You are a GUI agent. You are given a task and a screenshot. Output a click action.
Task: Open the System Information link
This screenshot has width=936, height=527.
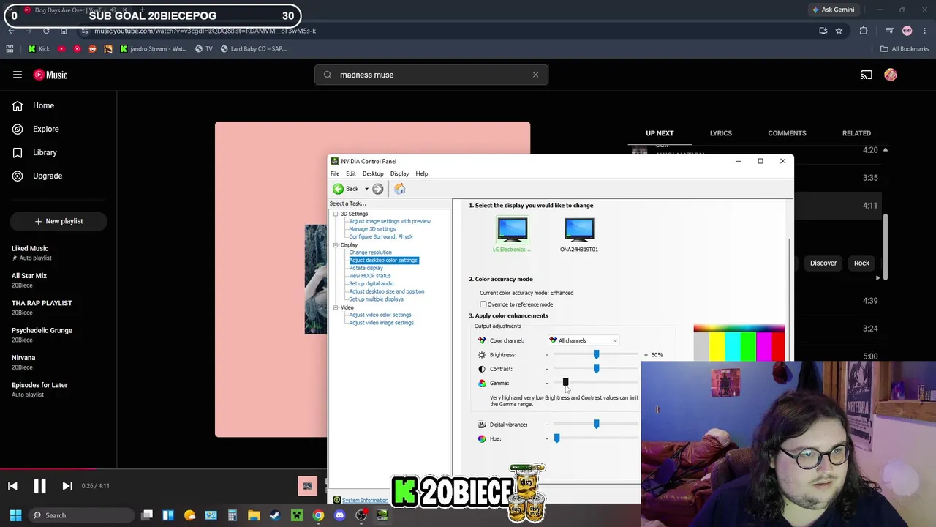click(365, 501)
